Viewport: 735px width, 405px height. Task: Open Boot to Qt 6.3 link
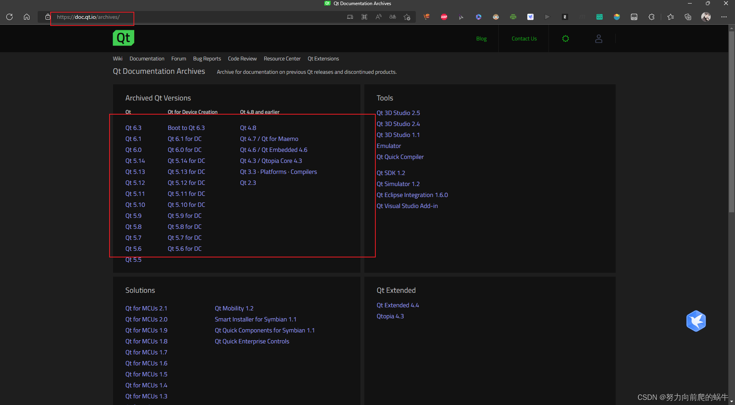pos(186,128)
